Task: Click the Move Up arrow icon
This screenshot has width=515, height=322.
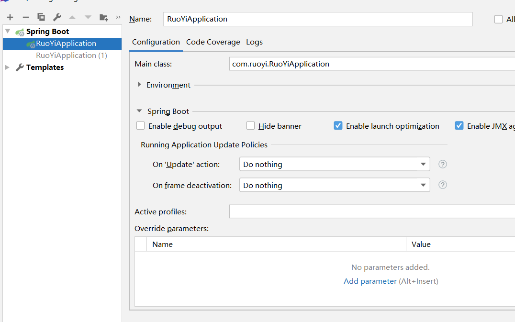Action: click(x=72, y=17)
